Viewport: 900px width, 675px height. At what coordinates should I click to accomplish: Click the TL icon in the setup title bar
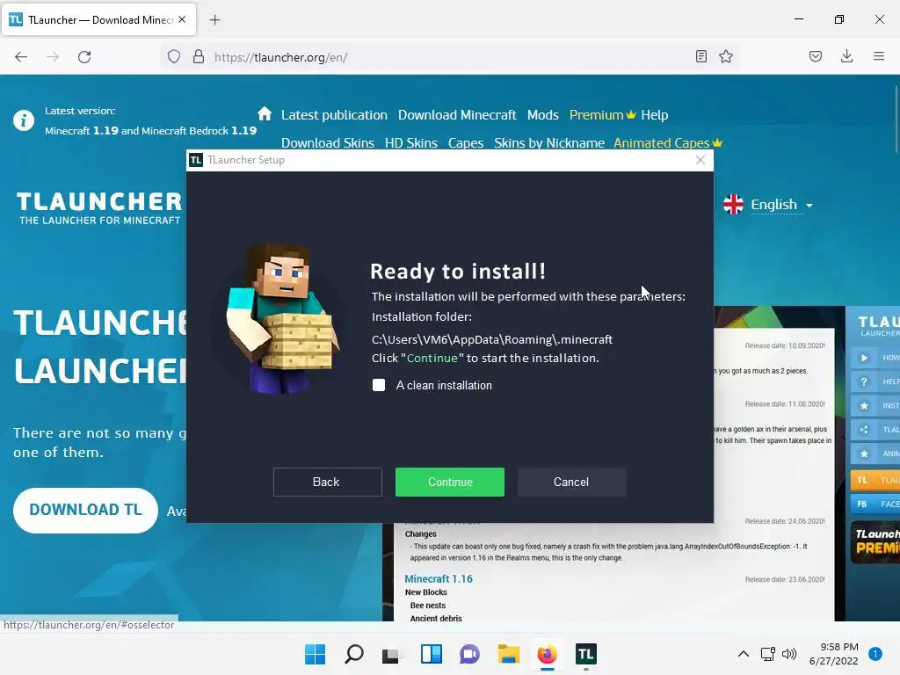click(196, 160)
